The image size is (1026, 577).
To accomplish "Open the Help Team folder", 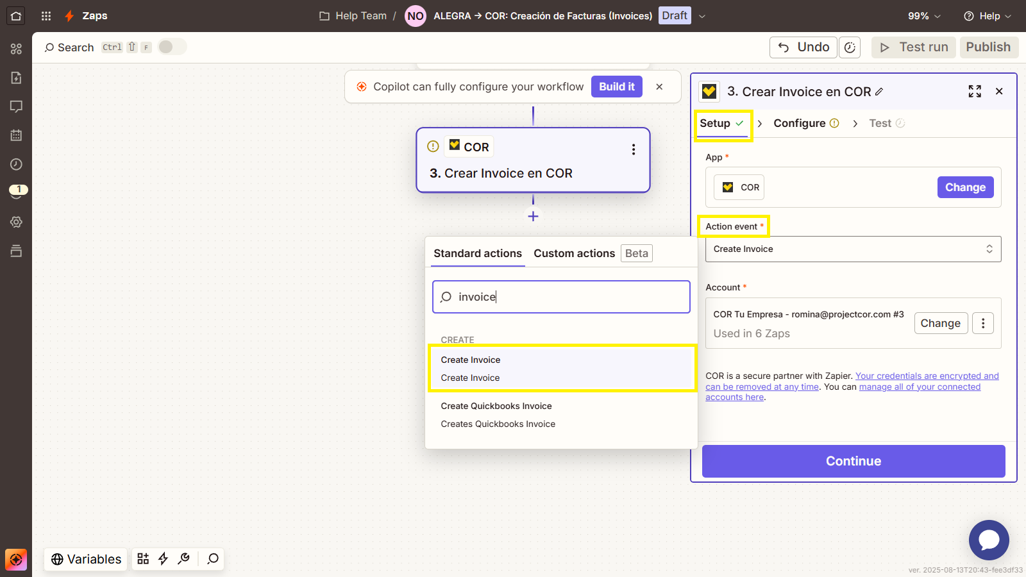I will [x=353, y=16].
